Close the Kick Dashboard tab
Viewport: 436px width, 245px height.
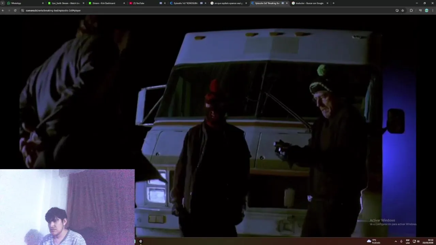point(124,3)
